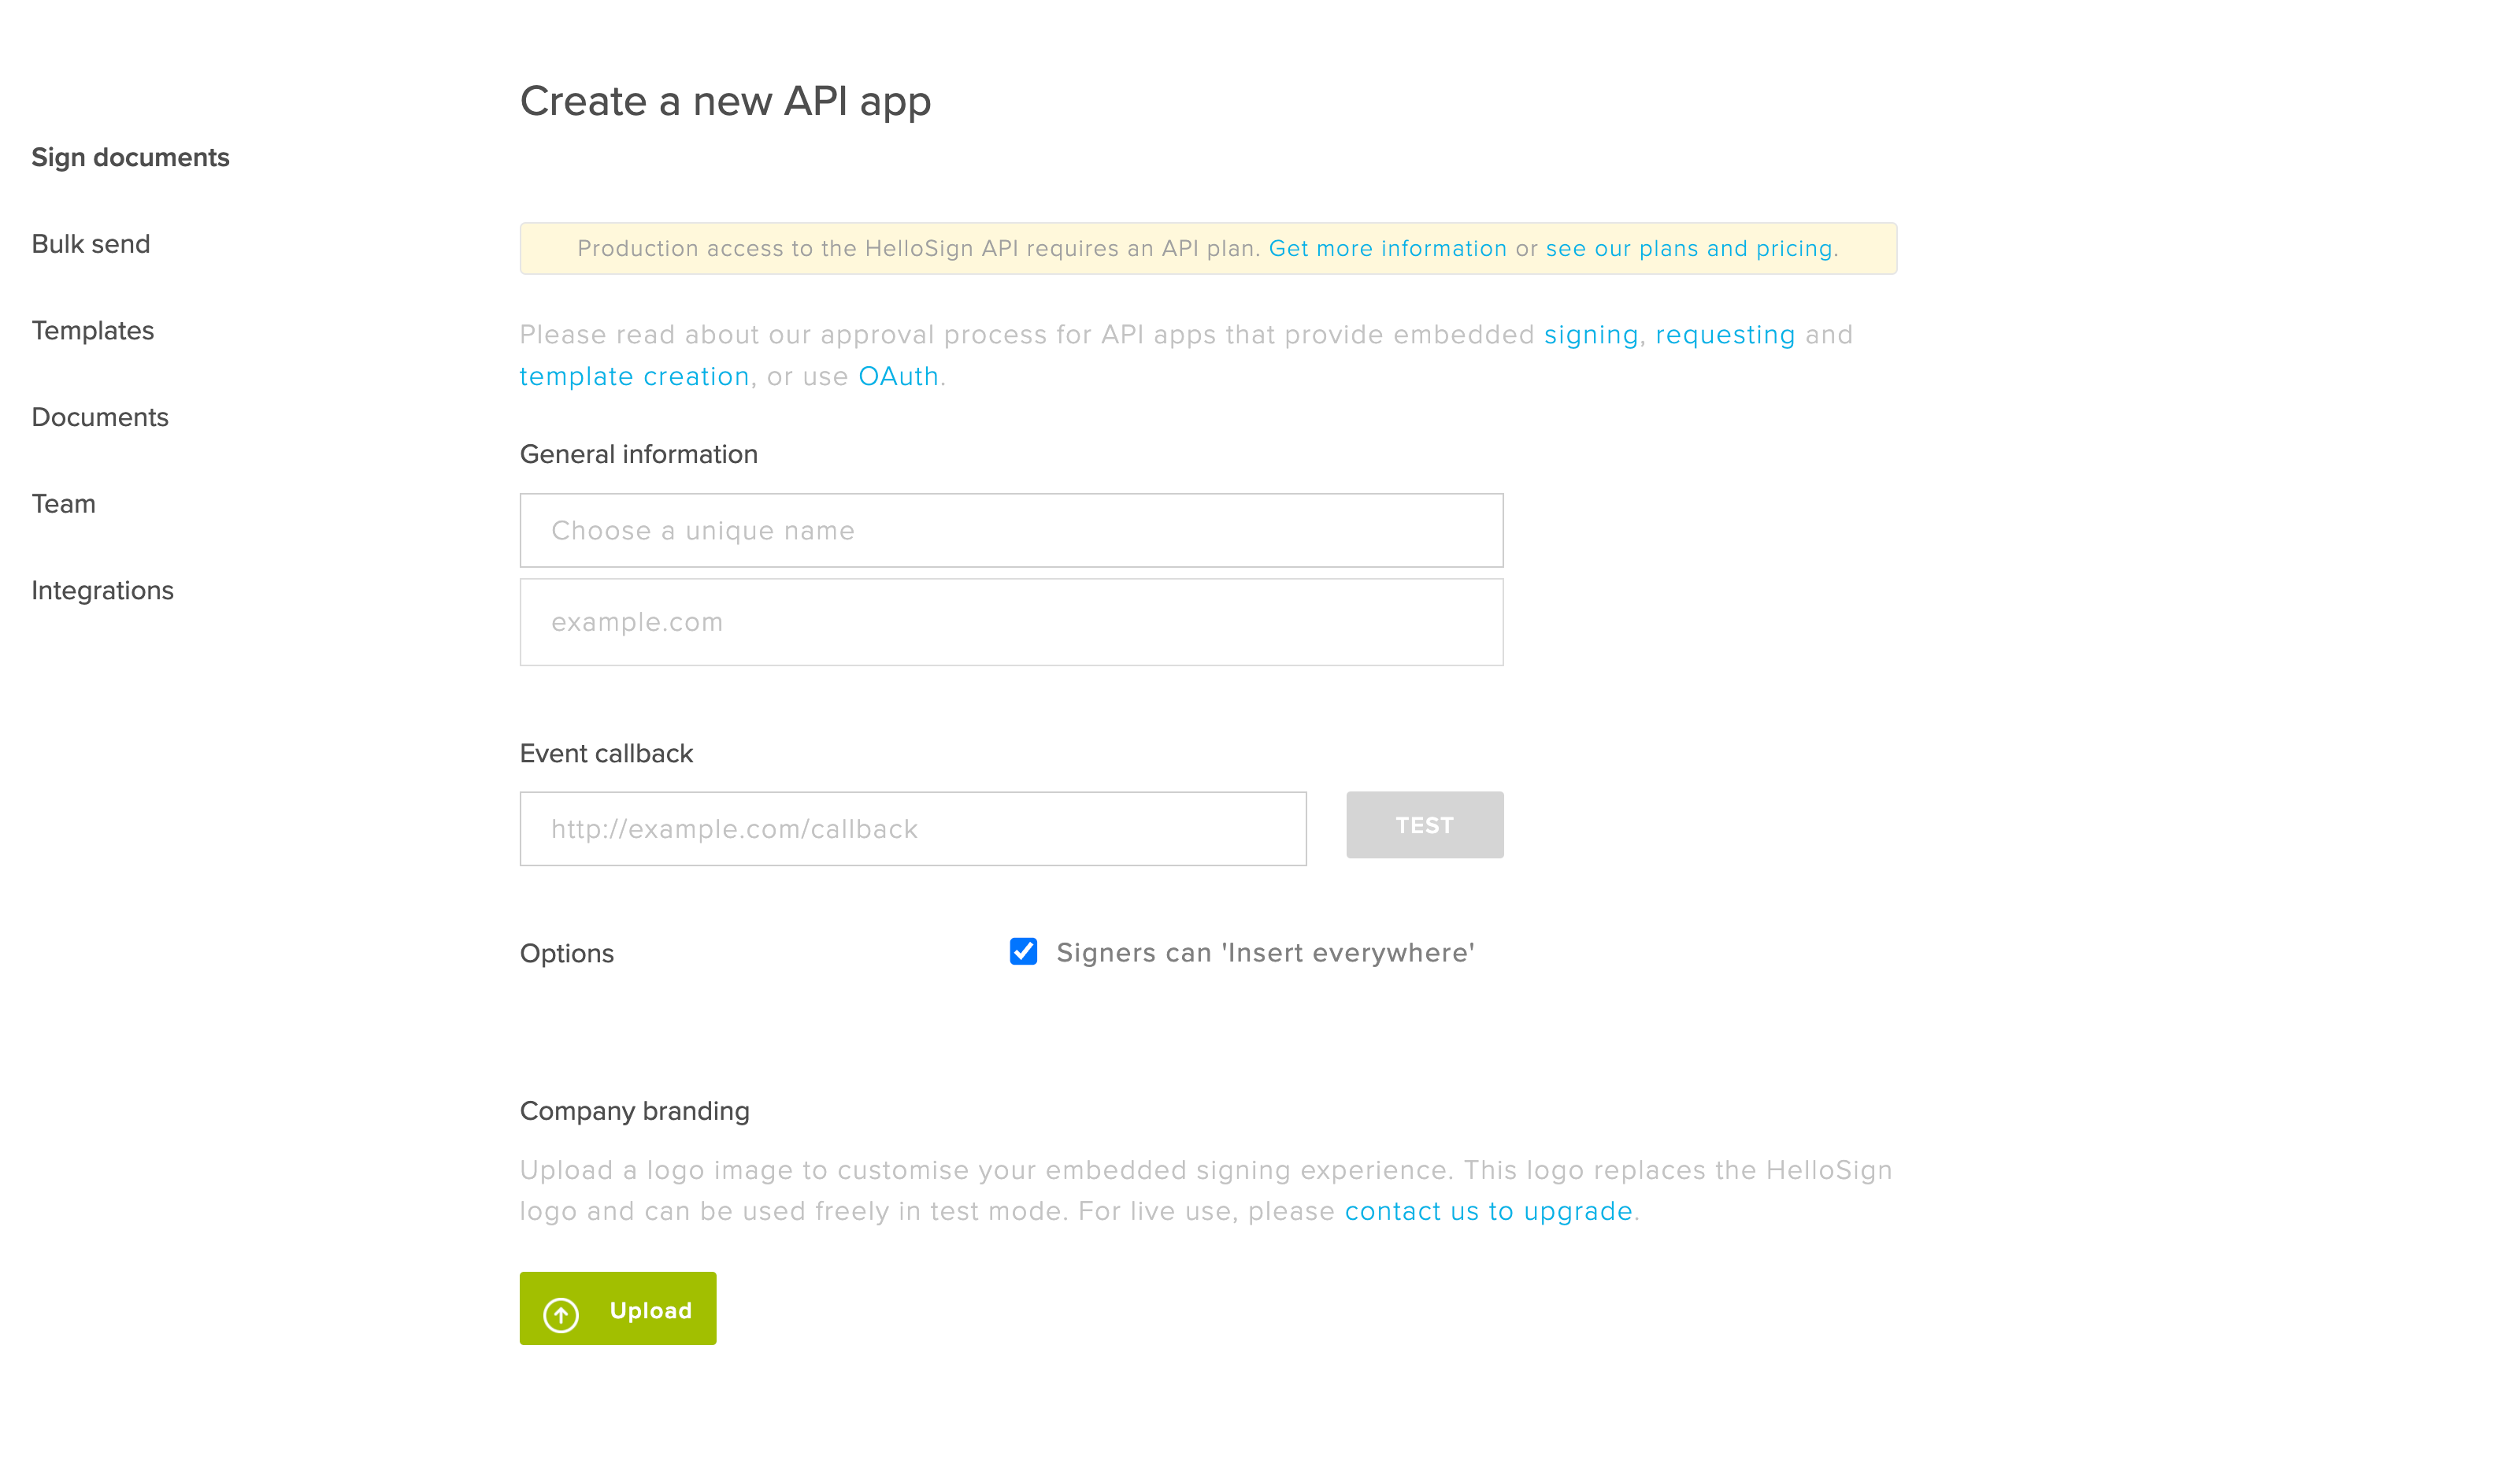The width and height of the screenshot is (2520, 1475).
Task: Focus the 'Choose a unique name' field
Action: pos(1011,531)
